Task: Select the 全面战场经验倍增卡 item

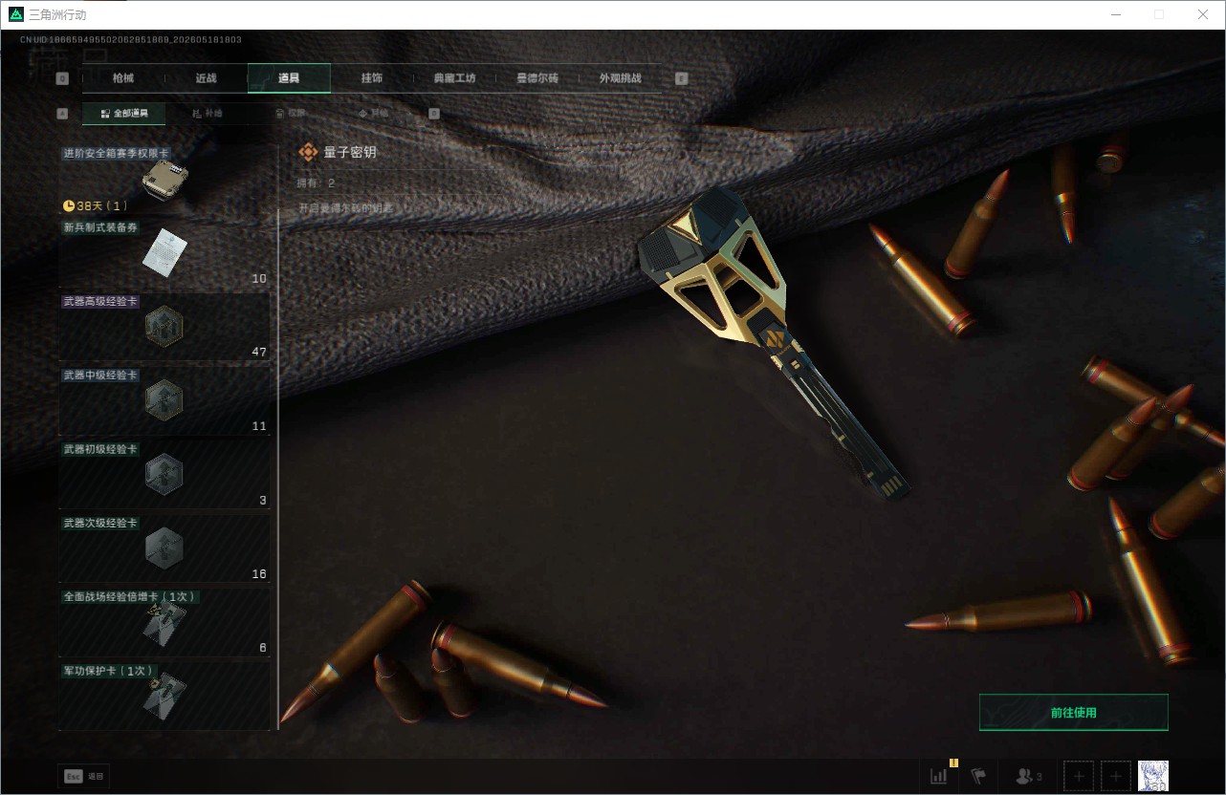Action: [x=164, y=623]
